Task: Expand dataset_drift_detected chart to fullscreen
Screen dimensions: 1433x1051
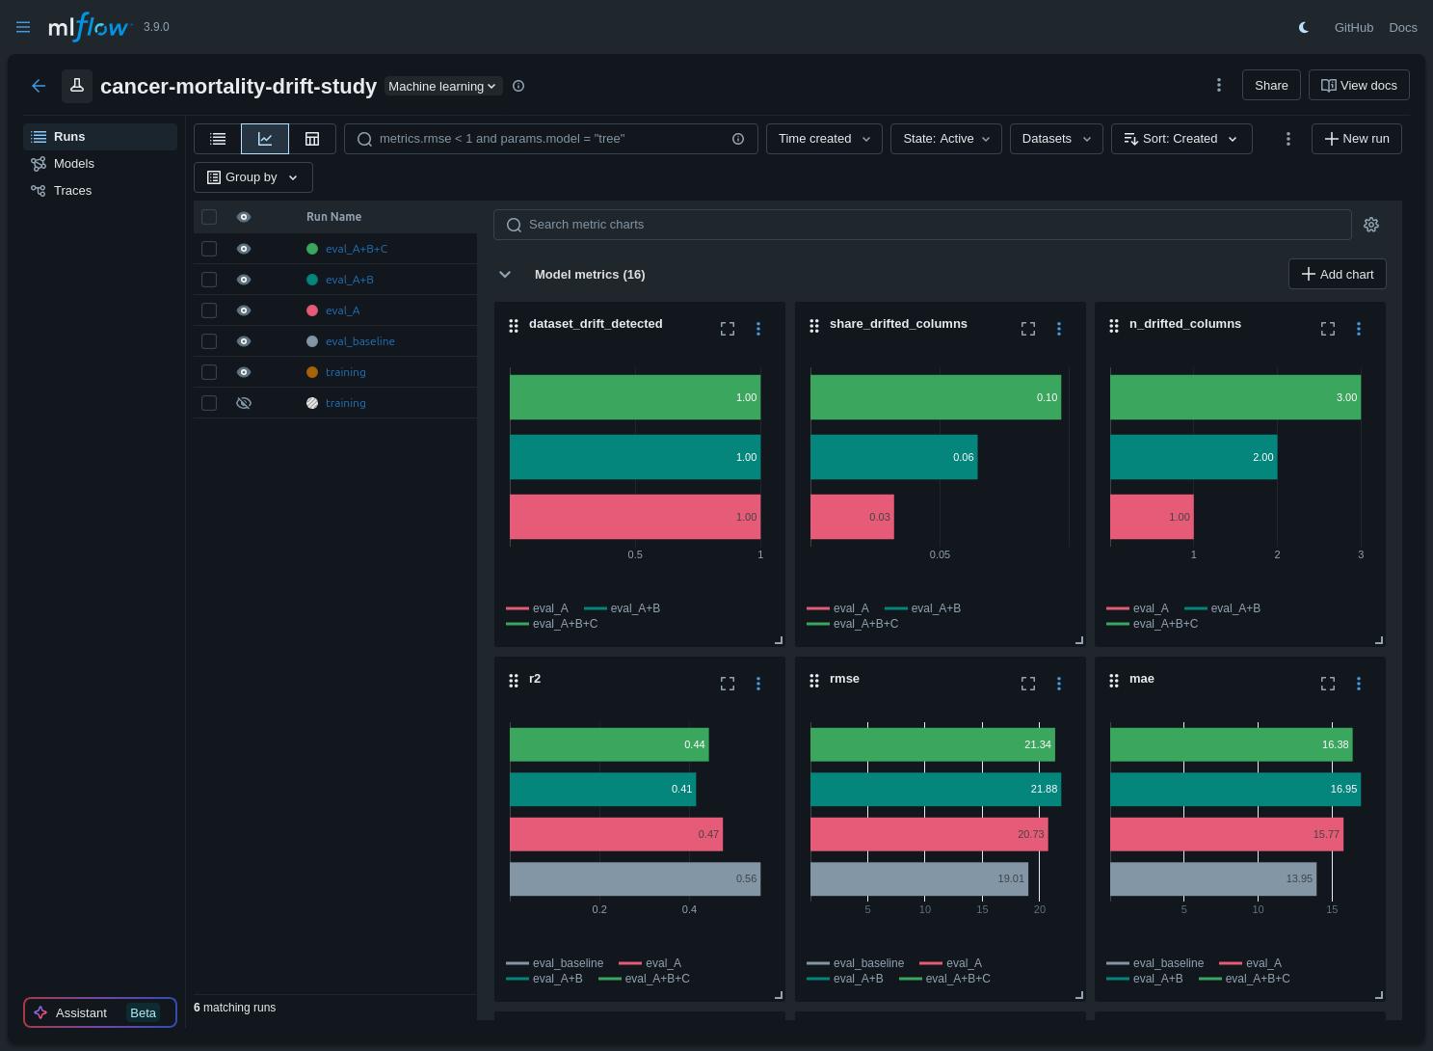Action: coord(728,329)
